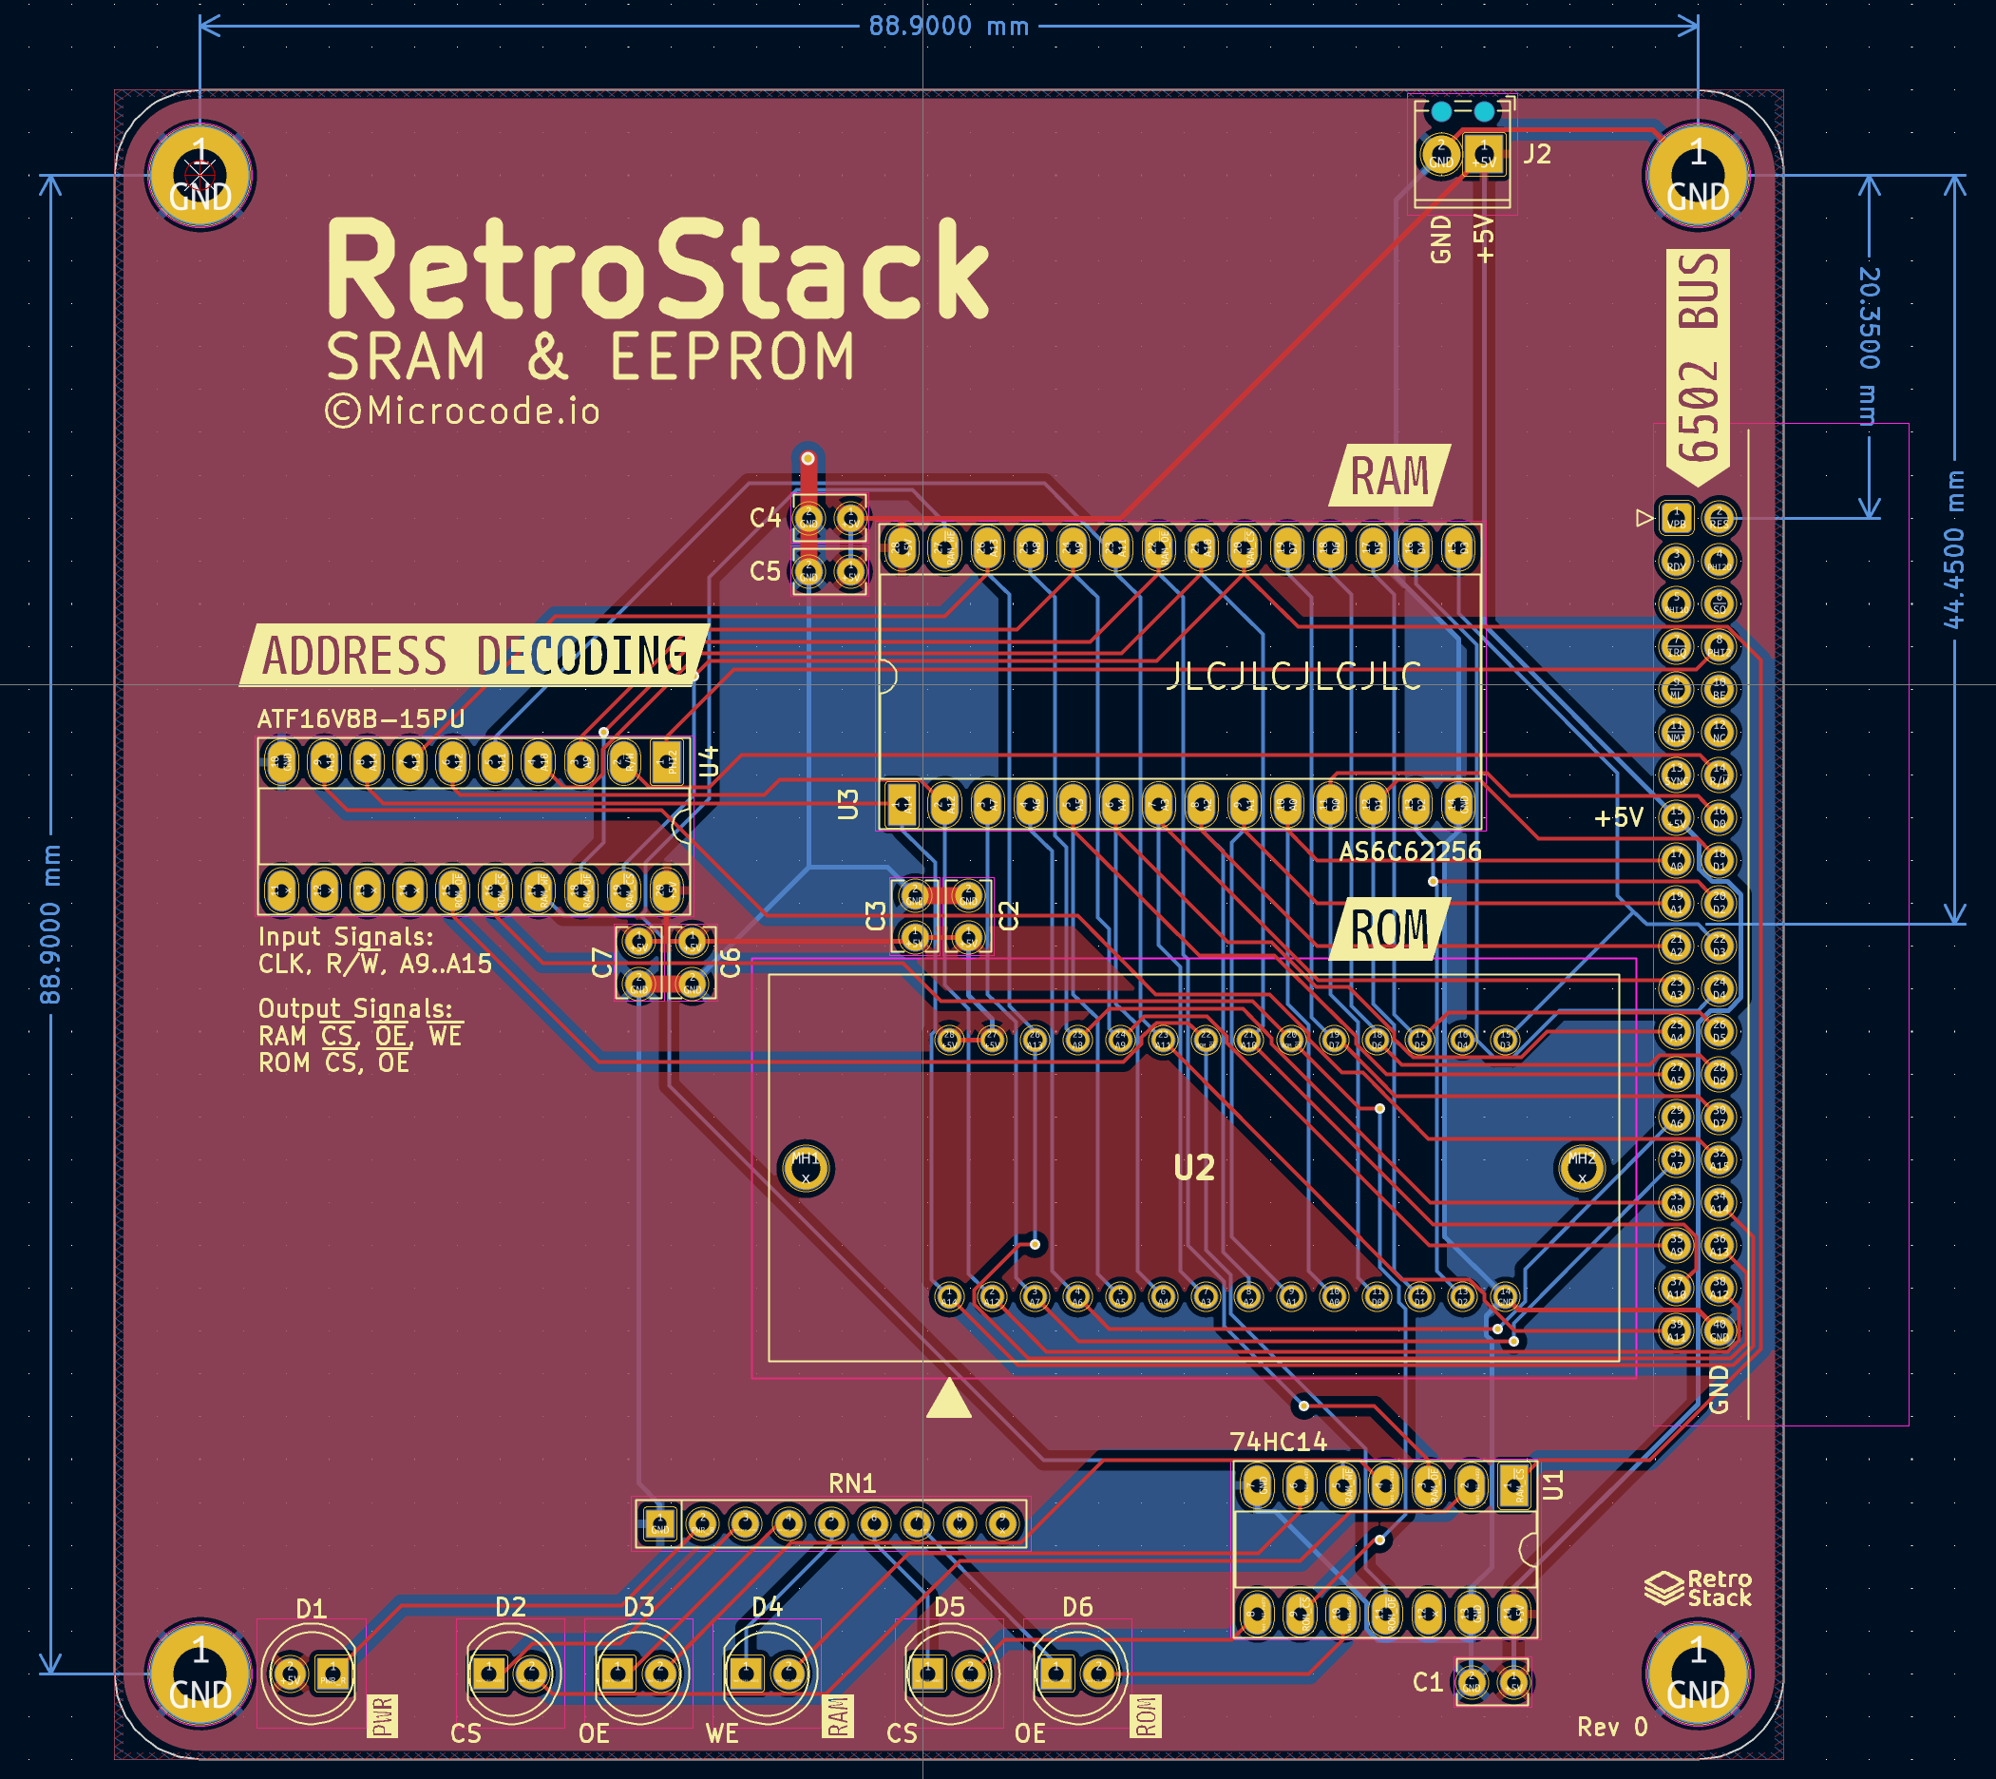Click the RAM banner label
This screenshot has height=1779, width=1996.
click(x=1389, y=476)
